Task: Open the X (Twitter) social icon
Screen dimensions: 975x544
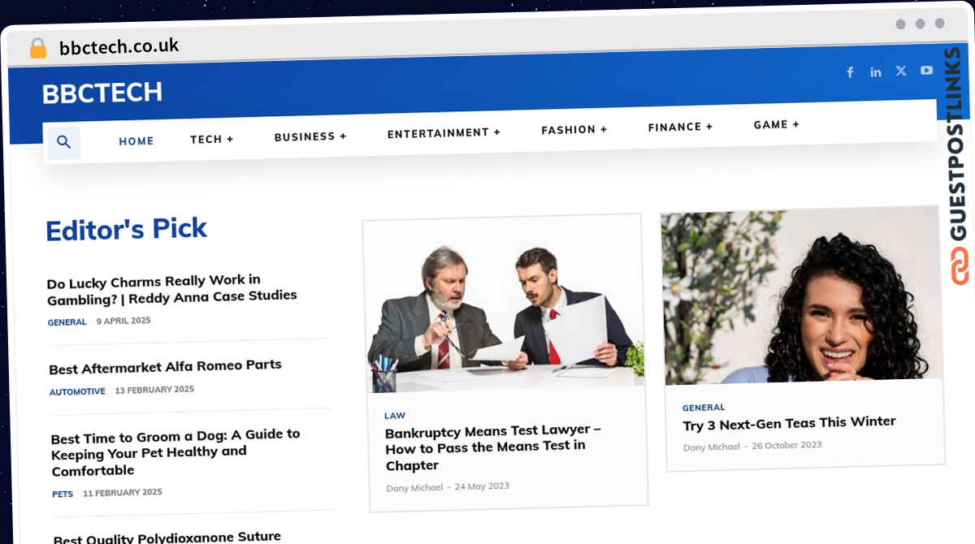Action: (x=901, y=71)
